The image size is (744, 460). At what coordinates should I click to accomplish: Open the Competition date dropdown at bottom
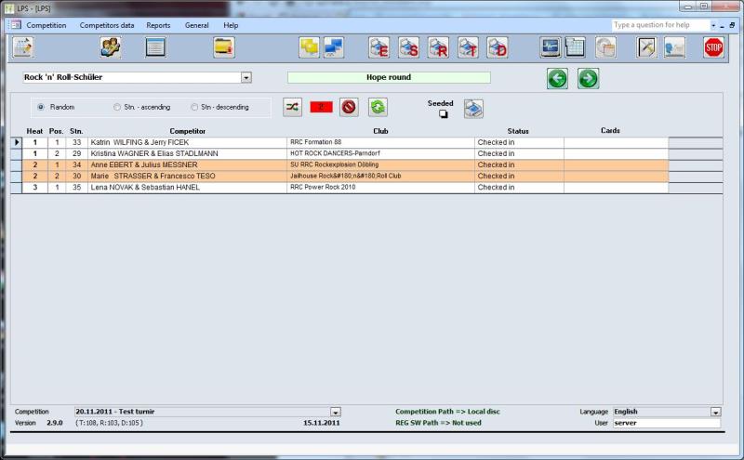click(x=336, y=412)
